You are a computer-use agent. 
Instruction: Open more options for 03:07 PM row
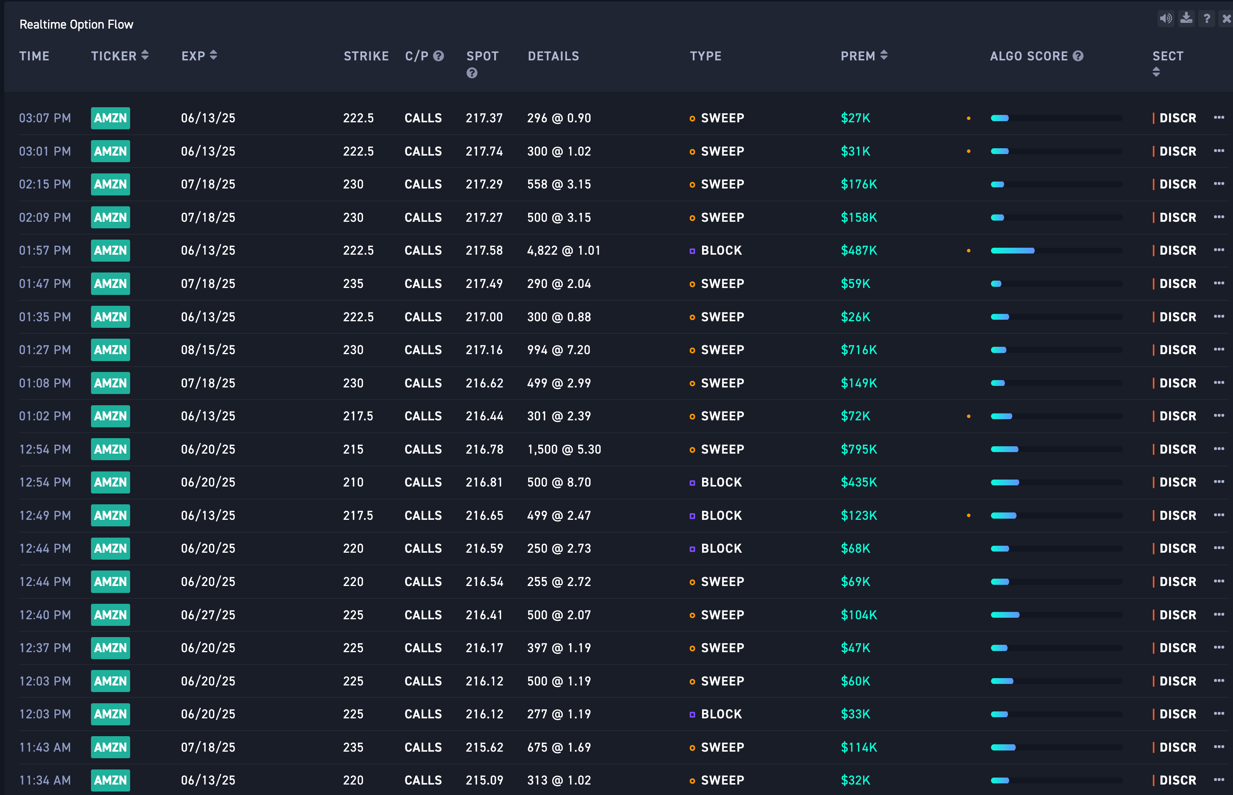[x=1219, y=118]
